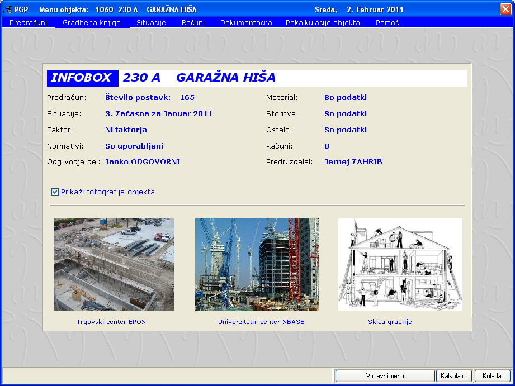Viewport: 515px width, 386px height.
Task: Open the Situacije menu
Action: (151, 23)
